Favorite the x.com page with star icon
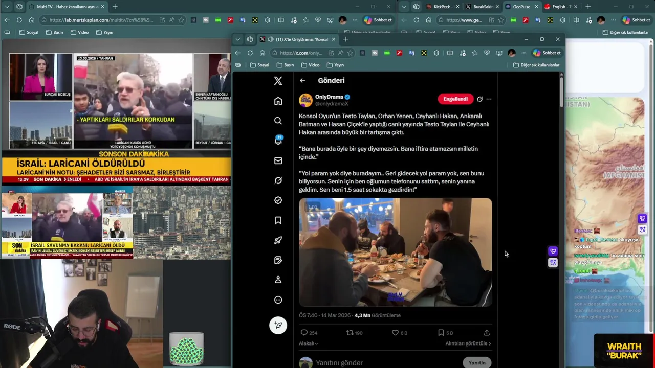Screen dimensions: 655x368 [x=350, y=53]
